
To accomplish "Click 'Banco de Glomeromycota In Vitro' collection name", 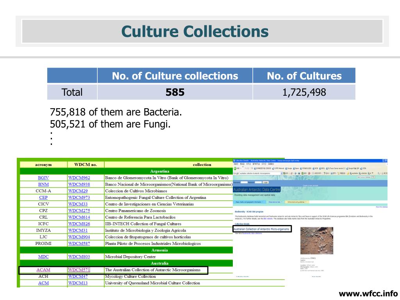I will click(x=166, y=178).
